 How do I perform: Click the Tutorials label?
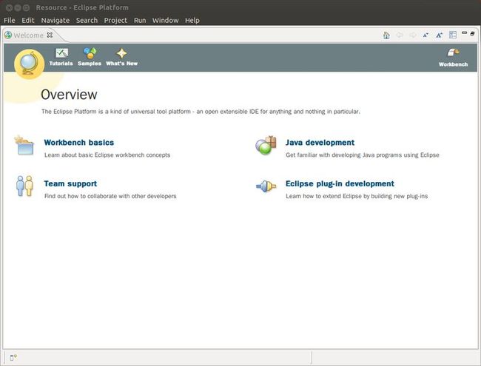(61, 64)
